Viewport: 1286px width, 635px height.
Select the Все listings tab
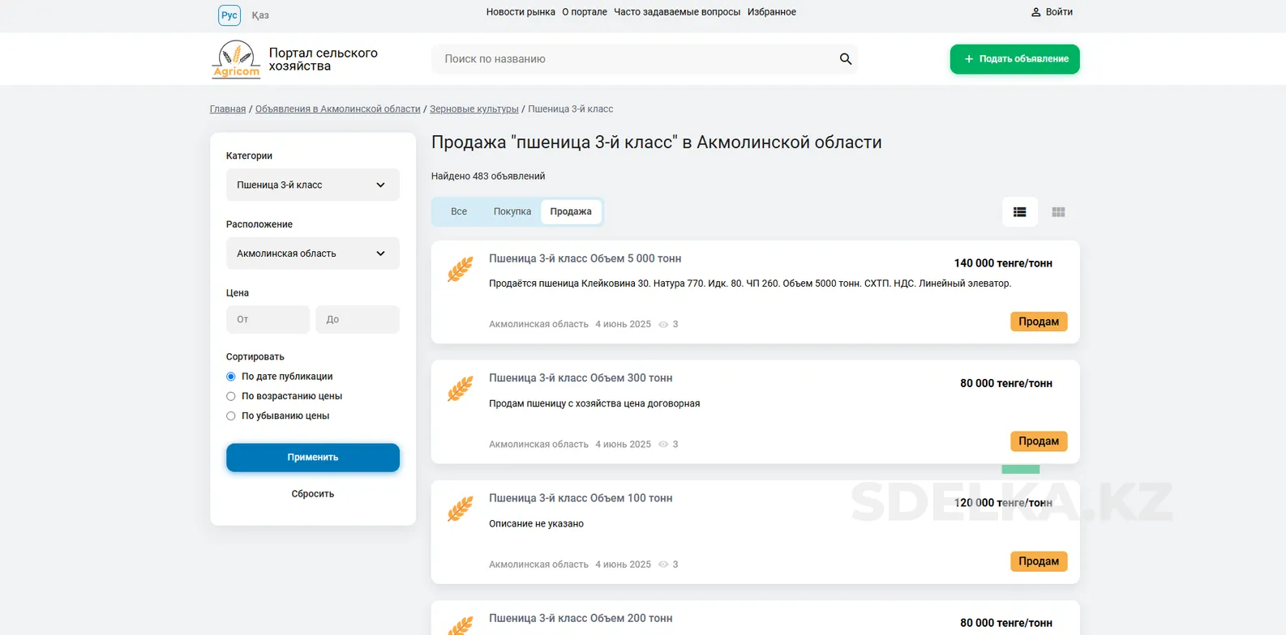[x=459, y=211]
